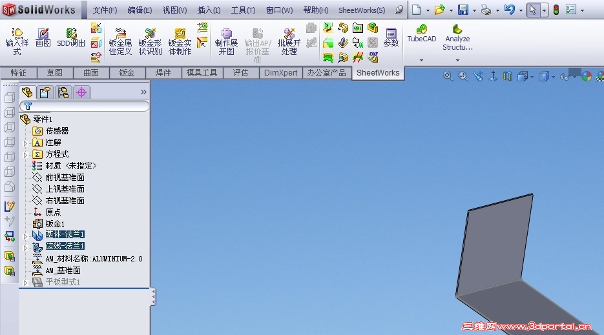Expand the 方程式 equations tree node

coord(26,155)
